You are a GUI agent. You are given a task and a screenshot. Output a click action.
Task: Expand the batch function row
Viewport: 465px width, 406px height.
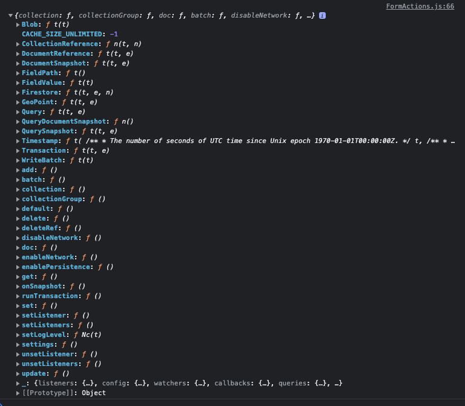18,180
